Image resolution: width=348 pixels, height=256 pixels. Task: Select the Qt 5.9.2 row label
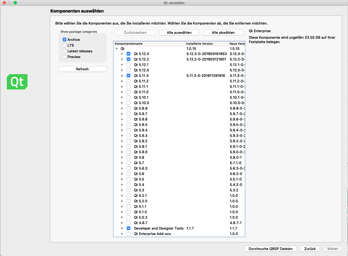point(141,141)
